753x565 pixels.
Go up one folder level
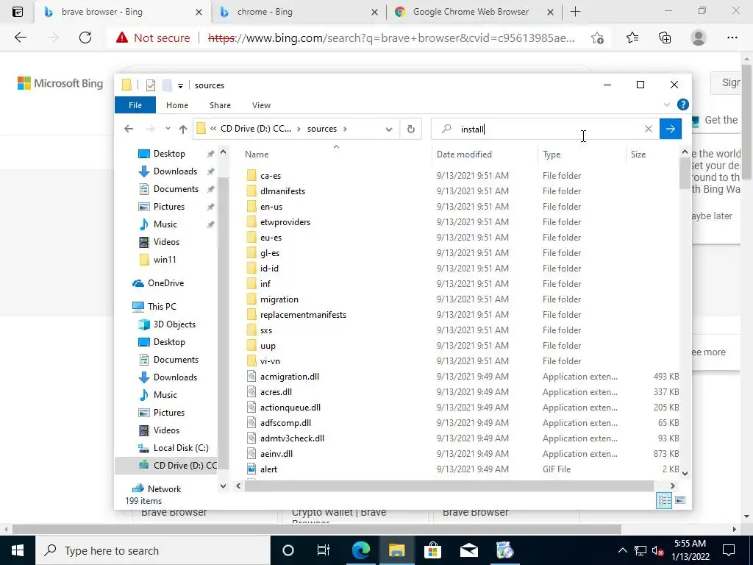pos(182,129)
